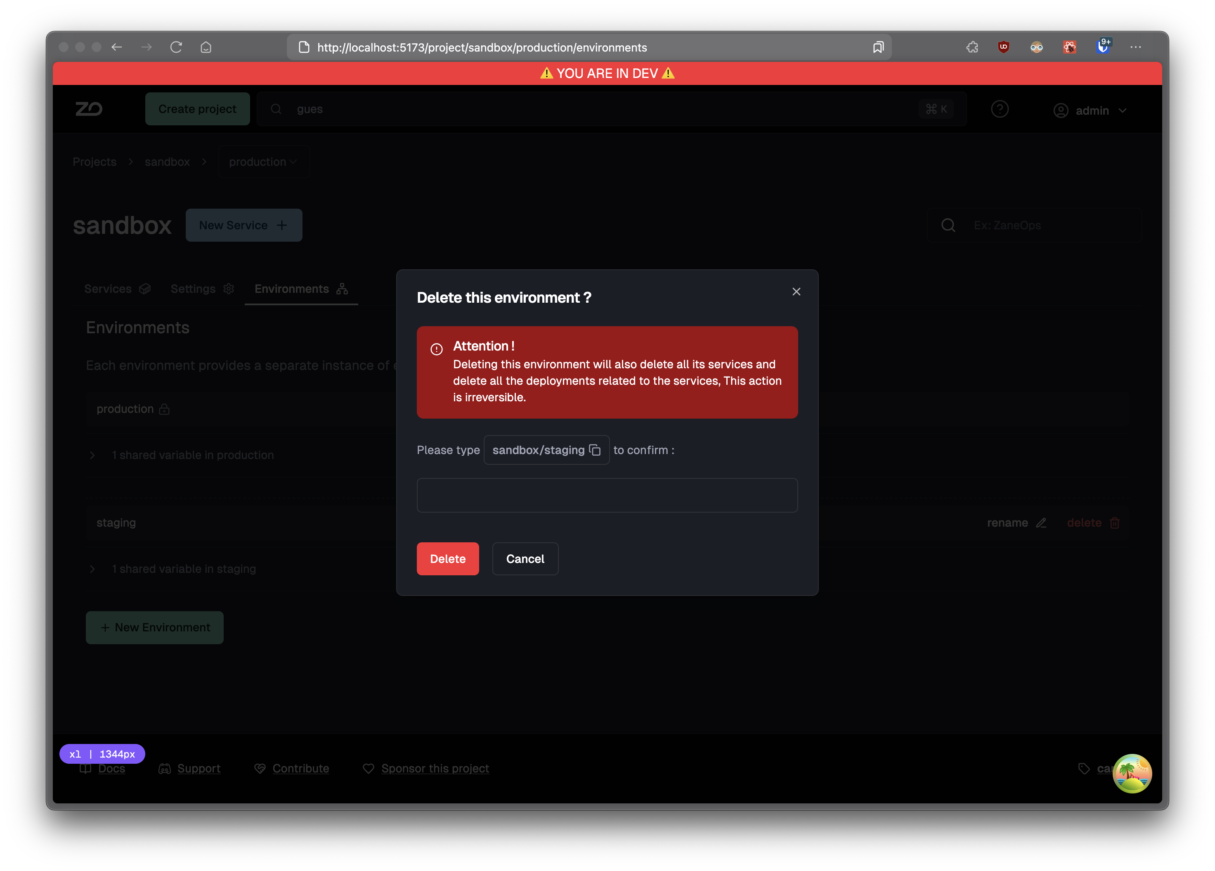Switch to the Settings tab
The height and width of the screenshot is (871, 1215).
point(202,289)
